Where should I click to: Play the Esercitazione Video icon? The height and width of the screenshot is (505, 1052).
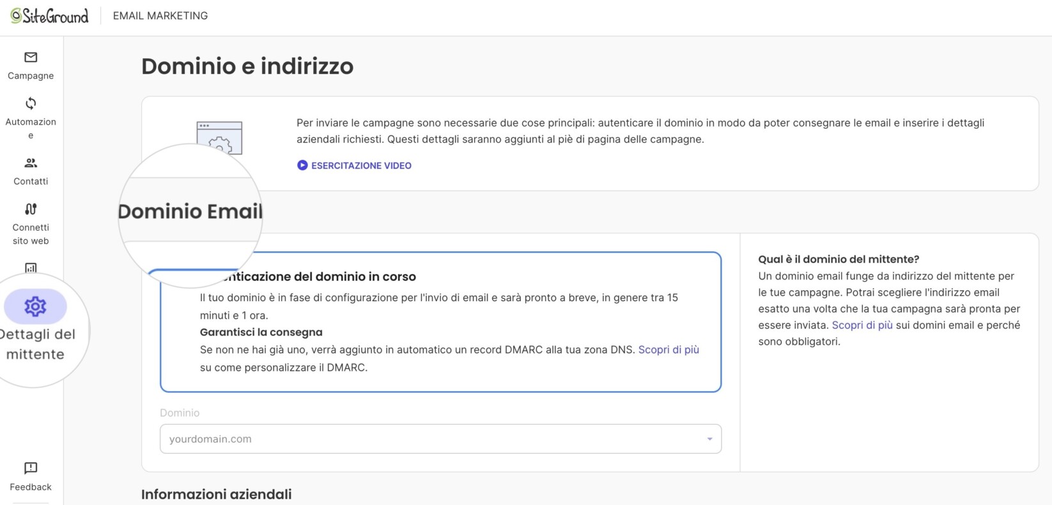[302, 166]
